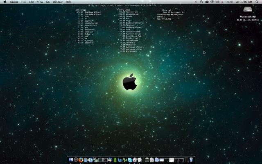Open Skype from the Dock

130,160
